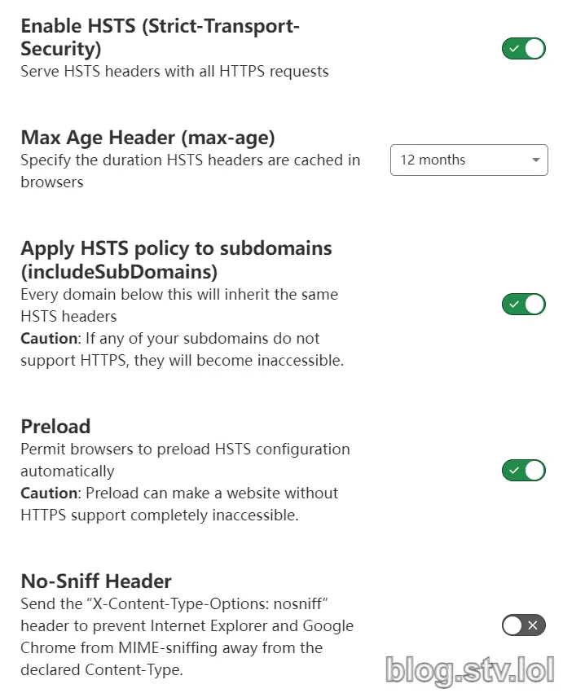Click the bold Caution label under Preload
The height and width of the screenshot is (693, 563).
point(48,493)
